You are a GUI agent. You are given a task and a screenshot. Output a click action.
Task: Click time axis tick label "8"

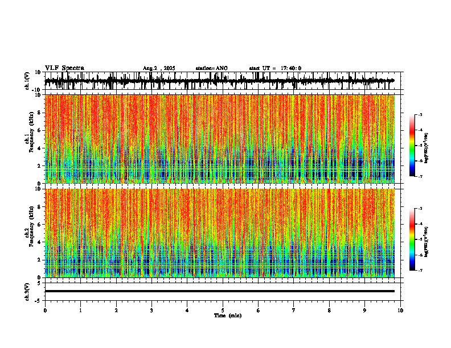click(x=329, y=310)
